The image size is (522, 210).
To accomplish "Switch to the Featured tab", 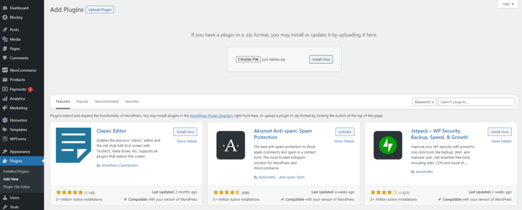I will [63, 101].
